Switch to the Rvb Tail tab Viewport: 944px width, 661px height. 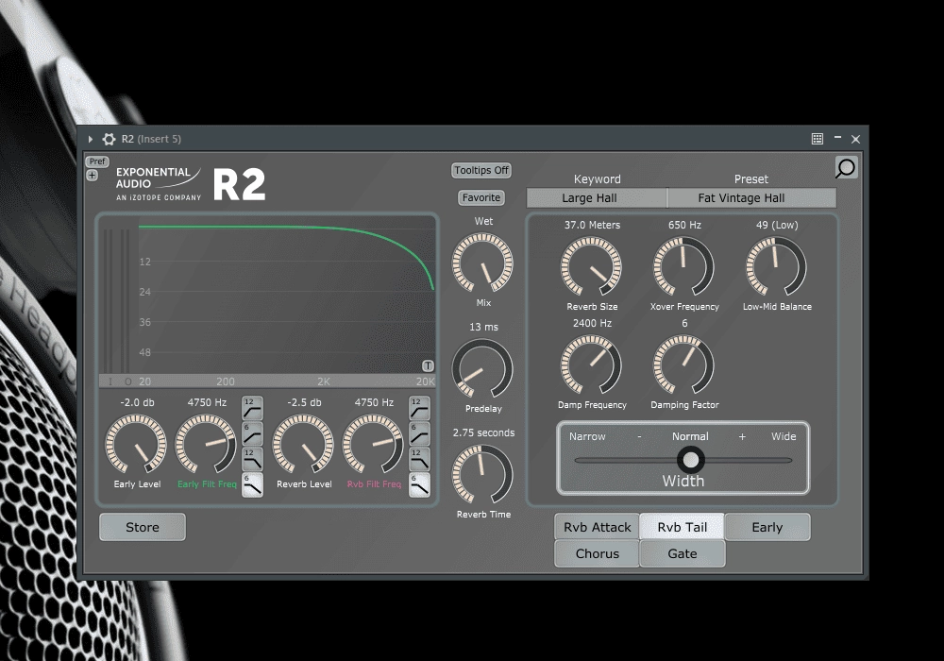[x=683, y=527]
